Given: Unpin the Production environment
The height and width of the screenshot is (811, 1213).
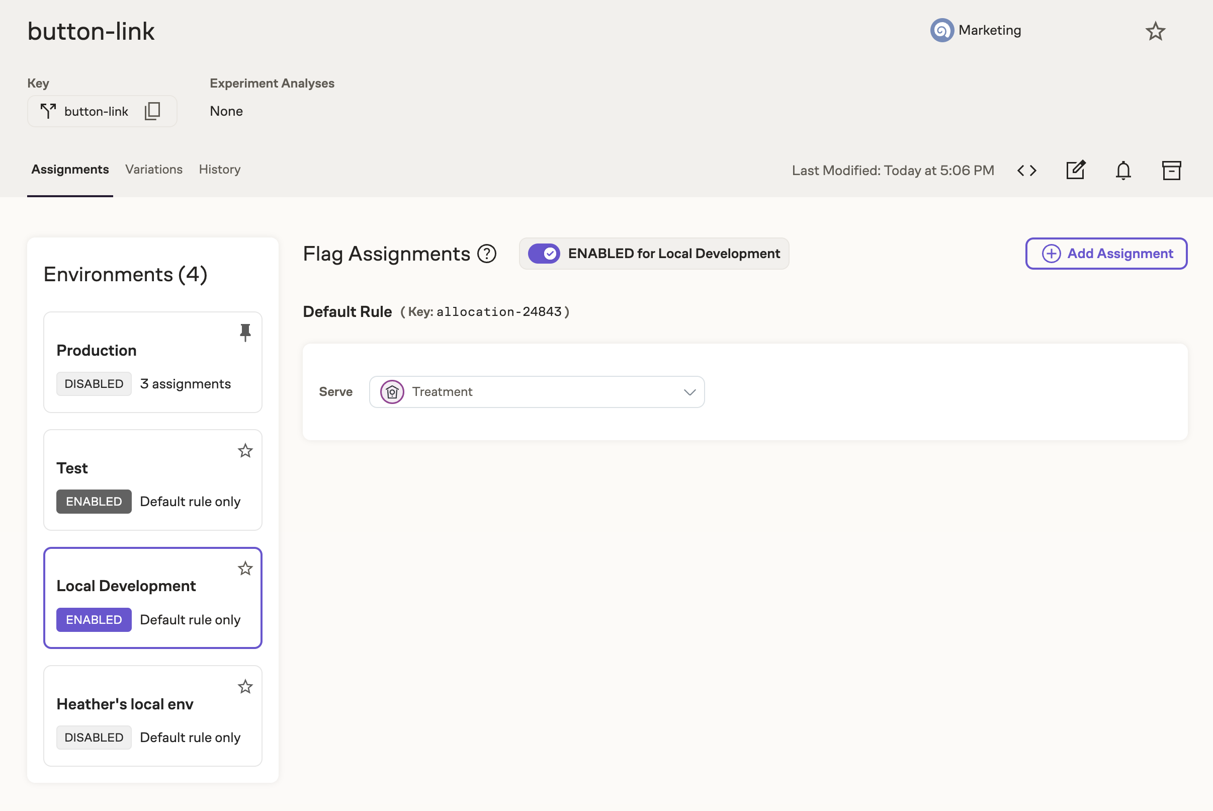Looking at the screenshot, I should pyautogui.click(x=245, y=333).
